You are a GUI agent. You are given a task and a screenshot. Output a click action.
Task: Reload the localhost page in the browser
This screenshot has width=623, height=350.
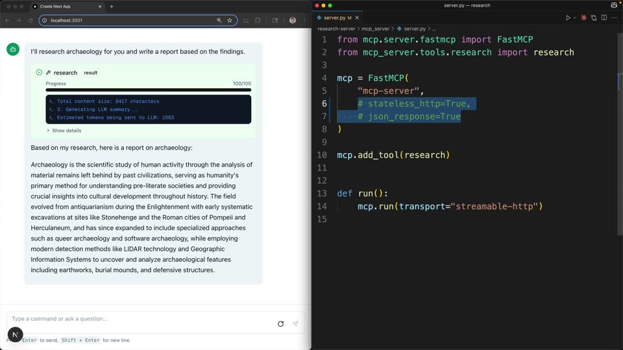click(31, 20)
